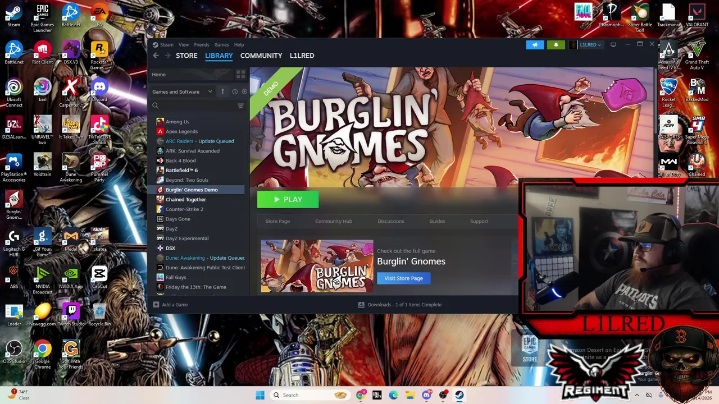Open Discord desktop shortcut
This screenshot has height=404, width=719.
point(99,91)
